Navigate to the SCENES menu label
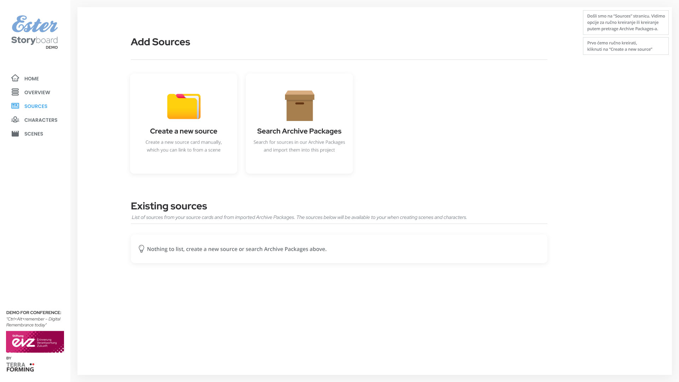Viewport: 679px width, 382px height. pos(34,134)
